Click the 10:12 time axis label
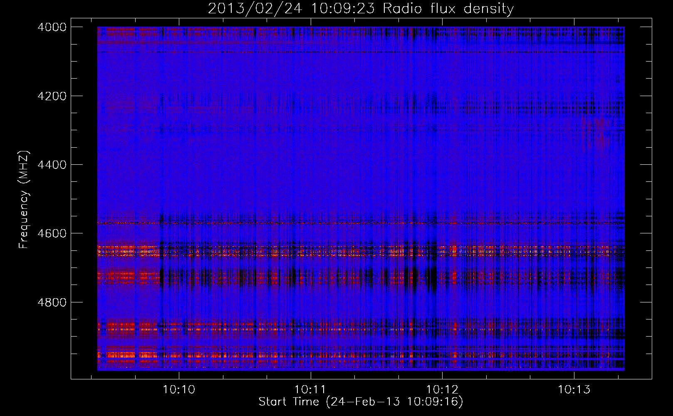The width and height of the screenshot is (673, 416). coord(442,390)
